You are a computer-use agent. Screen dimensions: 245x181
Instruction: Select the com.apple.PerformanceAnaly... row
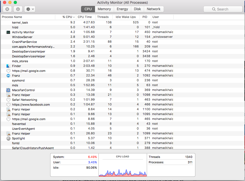click(x=122, y=47)
